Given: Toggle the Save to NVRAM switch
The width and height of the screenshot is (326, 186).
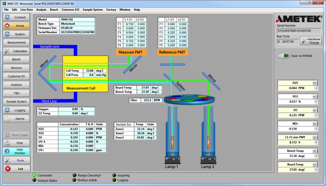Looking at the screenshot, I should click(x=284, y=56).
